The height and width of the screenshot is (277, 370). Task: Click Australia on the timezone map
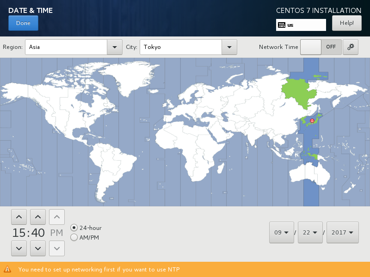tap(309, 174)
